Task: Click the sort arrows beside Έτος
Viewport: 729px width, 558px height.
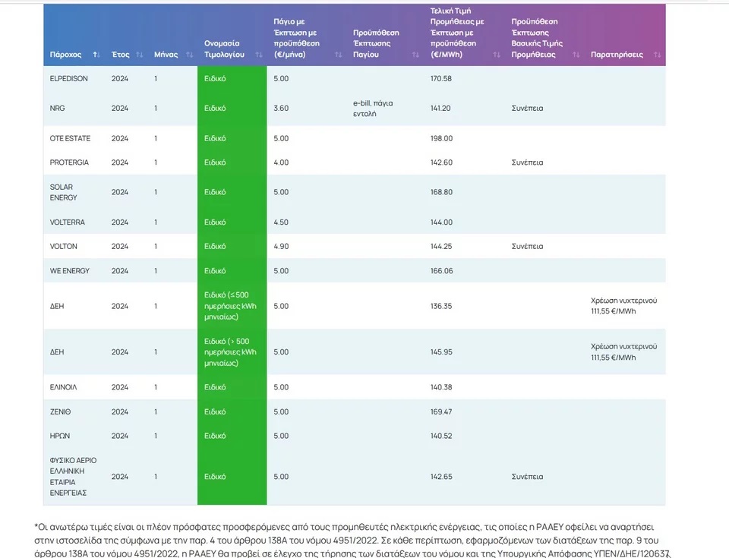Action: (x=139, y=55)
